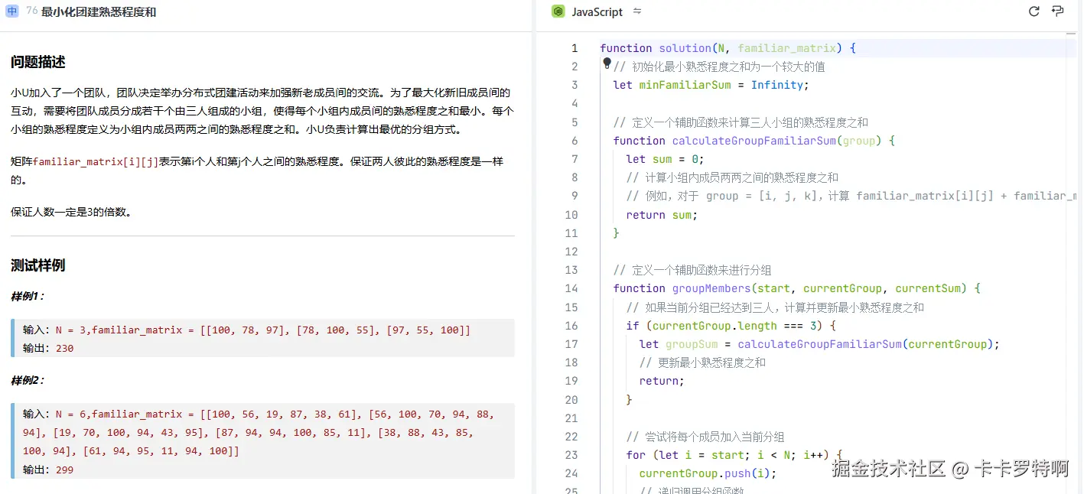Click the highlighted line 1 of the code
1084x494 pixels.
[727, 47]
